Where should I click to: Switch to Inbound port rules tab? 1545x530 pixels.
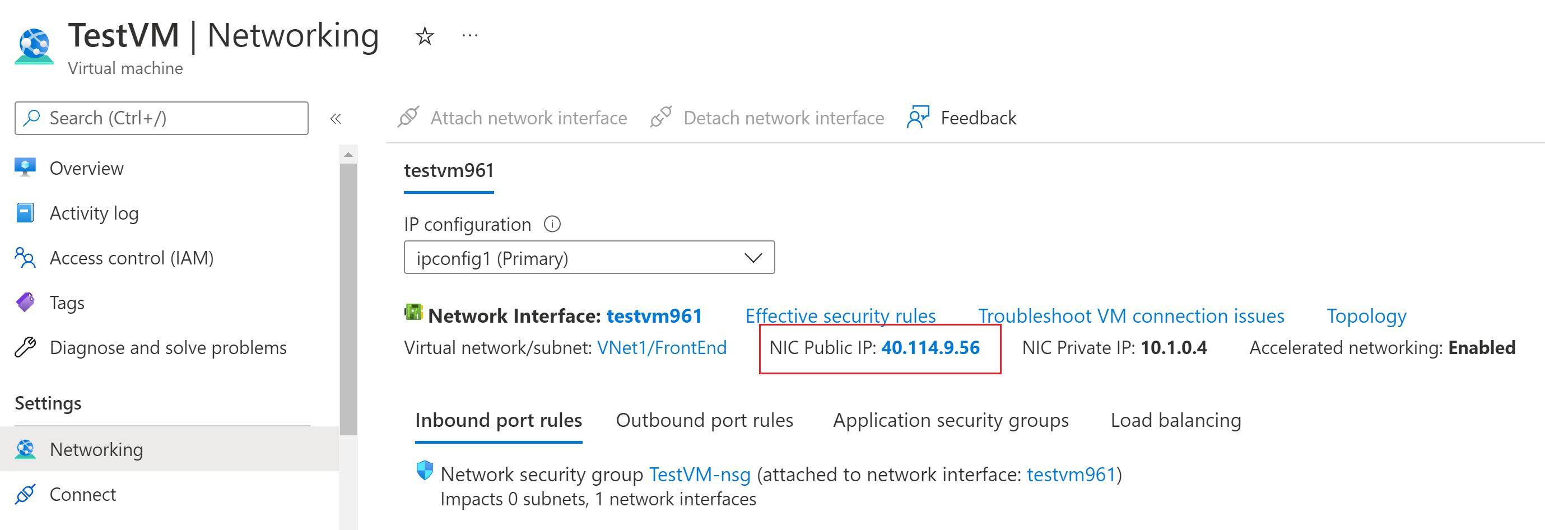pos(499,420)
